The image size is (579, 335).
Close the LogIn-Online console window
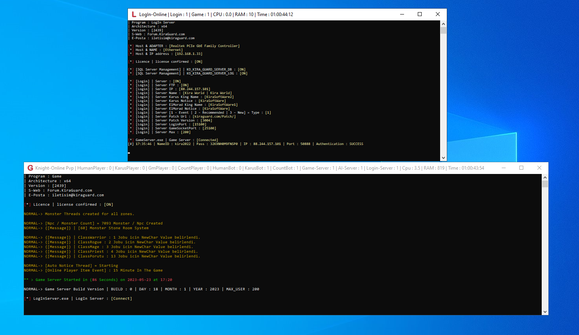(x=438, y=14)
